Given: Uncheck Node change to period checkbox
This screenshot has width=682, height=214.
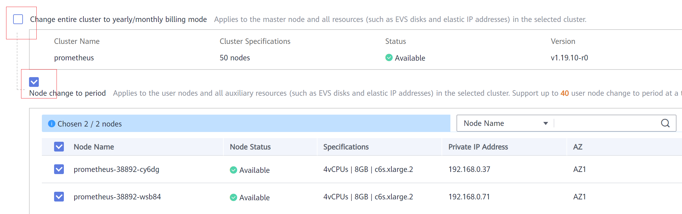Looking at the screenshot, I should [34, 82].
